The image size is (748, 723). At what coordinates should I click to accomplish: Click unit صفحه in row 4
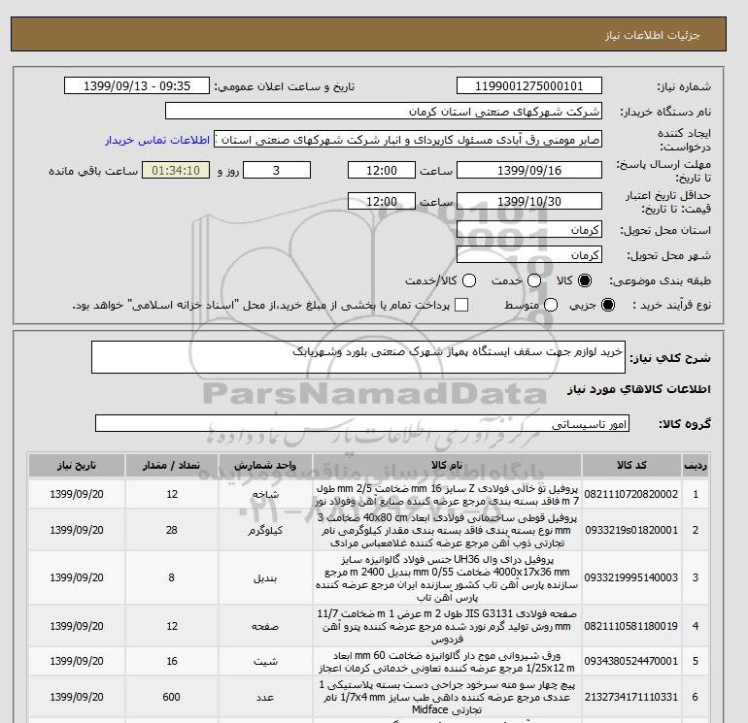coord(265,626)
